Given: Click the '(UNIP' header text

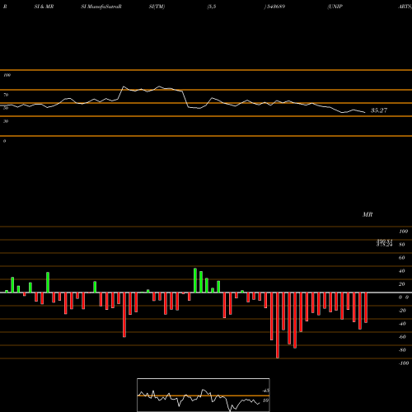Looking at the screenshot, I should 335,7.
